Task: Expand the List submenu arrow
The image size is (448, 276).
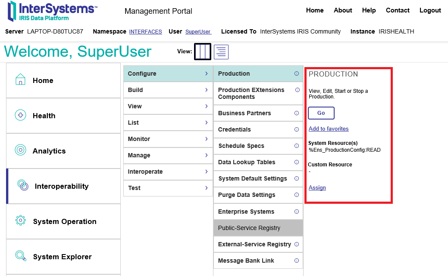Action: [x=206, y=123]
